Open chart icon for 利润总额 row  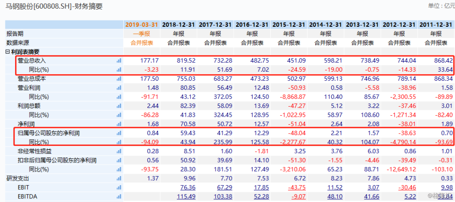coord(119,106)
